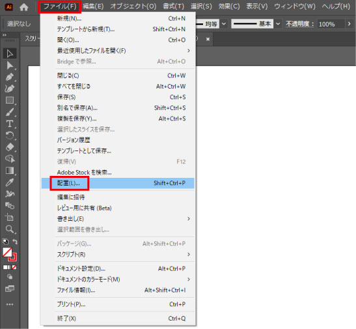
Task: Choose 開く(O)... menu item
Action: (x=118, y=40)
